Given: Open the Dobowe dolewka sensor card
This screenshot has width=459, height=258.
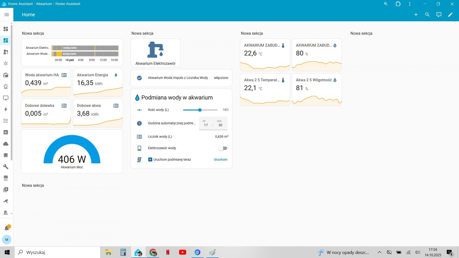Looking at the screenshot, I should coord(46,113).
